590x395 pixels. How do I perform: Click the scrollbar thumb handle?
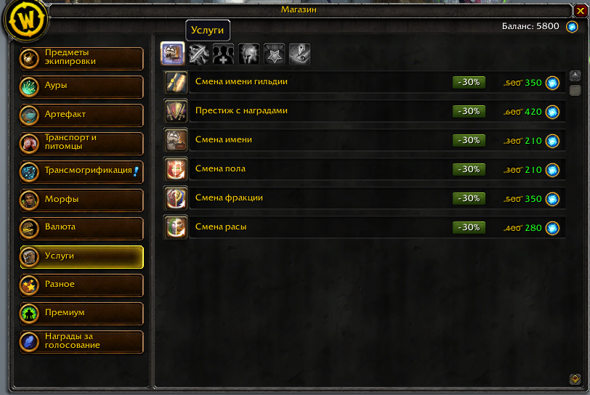tap(575, 90)
